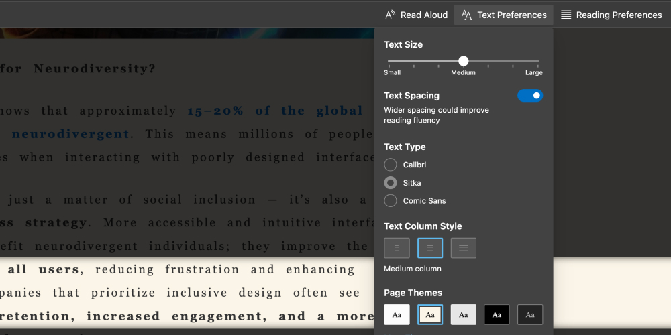Set text size to Large on slider

click(x=538, y=61)
